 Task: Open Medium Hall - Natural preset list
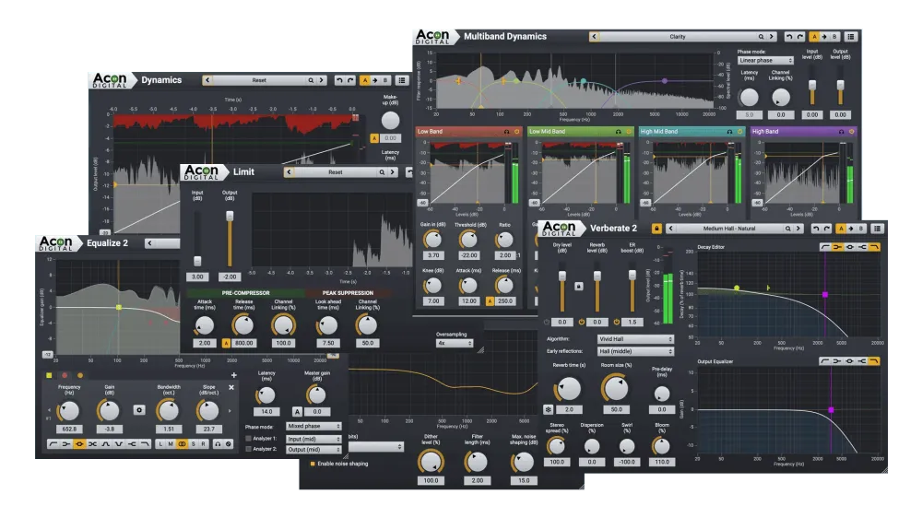point(729,229)
